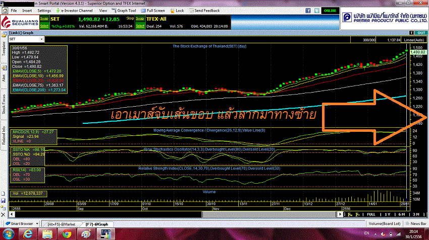Open the Insert menu
The width and height of the screenshot is (429, 240).
pyautogui.click(x=27, y=11)
